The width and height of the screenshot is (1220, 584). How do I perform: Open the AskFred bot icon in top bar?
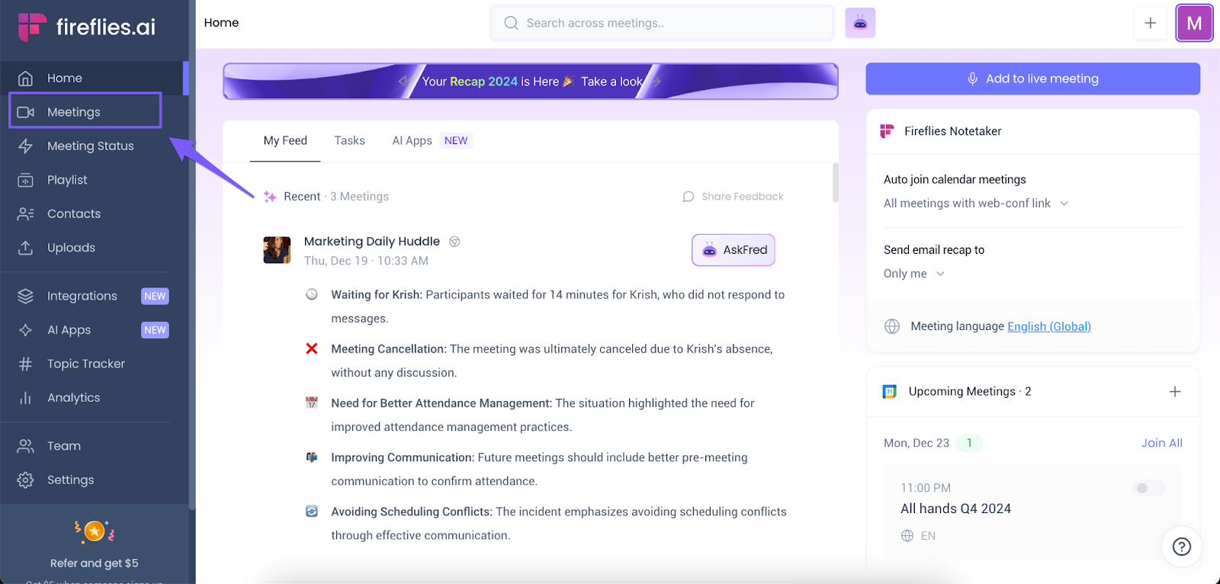coord(860,23)
